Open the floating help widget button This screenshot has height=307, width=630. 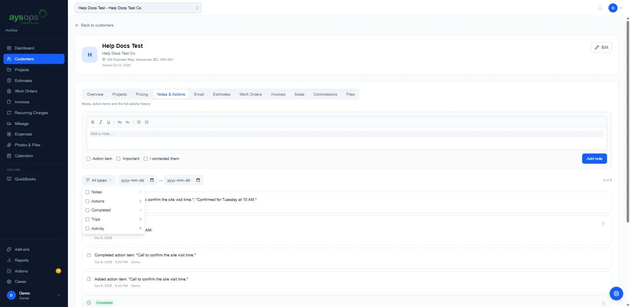[x=616, y=293]
